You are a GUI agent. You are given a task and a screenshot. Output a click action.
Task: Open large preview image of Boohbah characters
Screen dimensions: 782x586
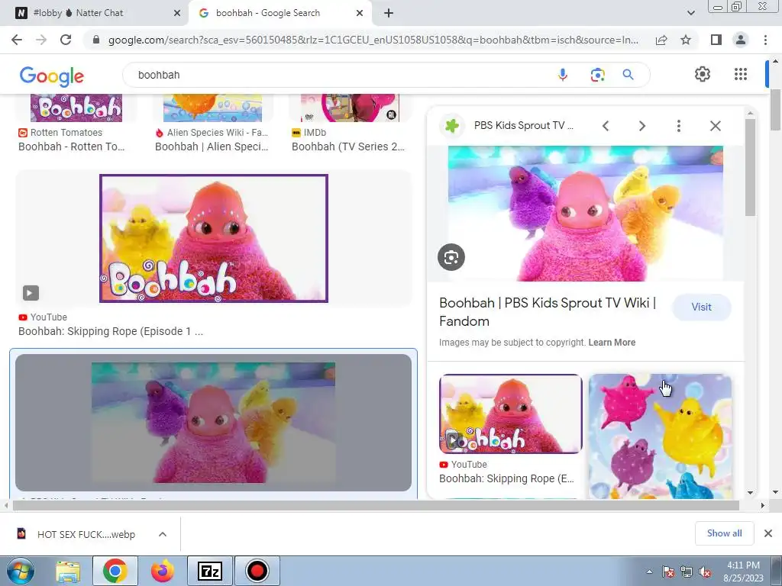click(x=586, y=214)
